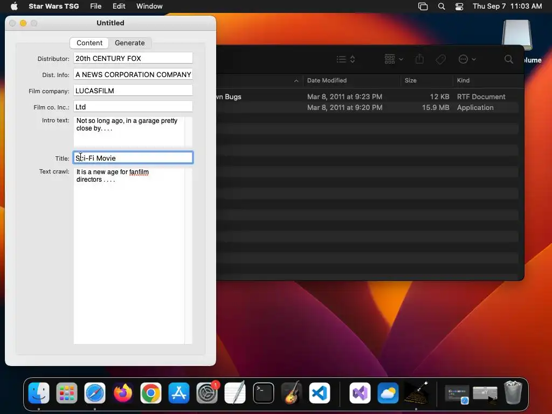
Task: Sort Finder list by Kind column
Action: coord(463,80)
